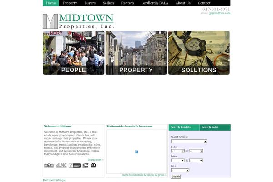Click the BBB accredited business badge
273x182 pixels.
(75, 166)
